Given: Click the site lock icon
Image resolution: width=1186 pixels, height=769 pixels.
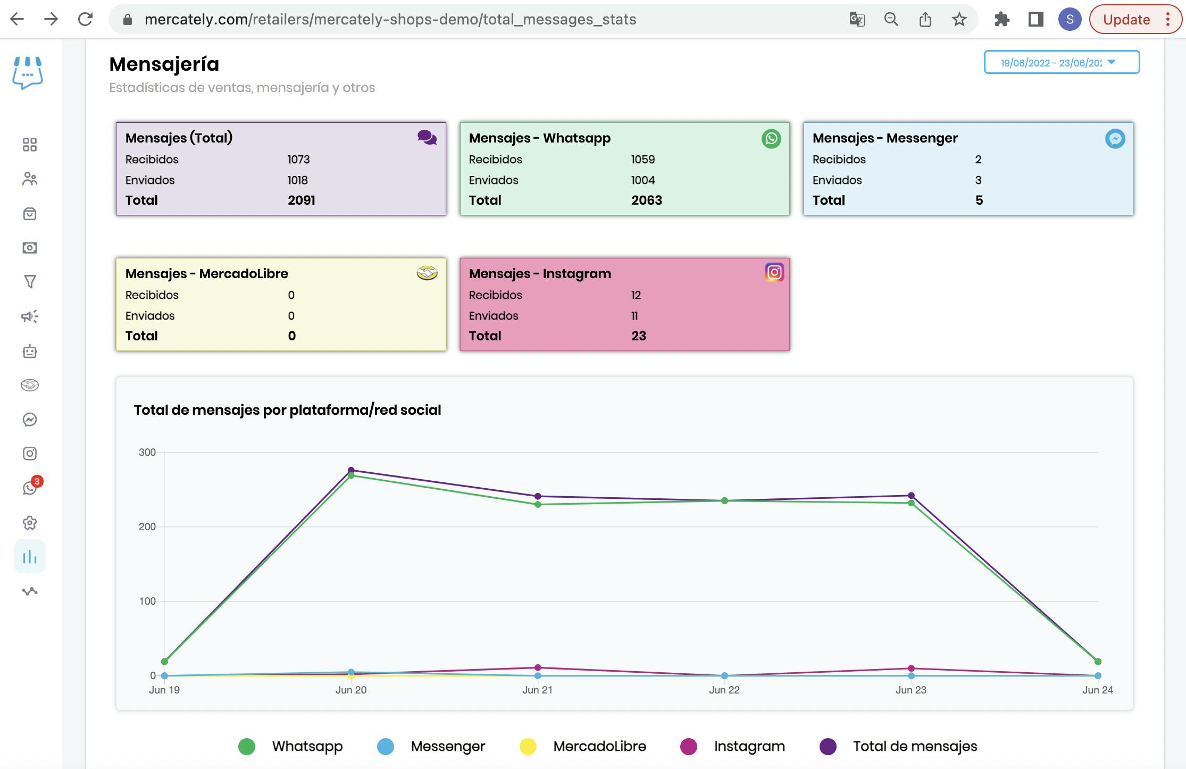Looking at the screenshot, I should click(x=127, y=20).
